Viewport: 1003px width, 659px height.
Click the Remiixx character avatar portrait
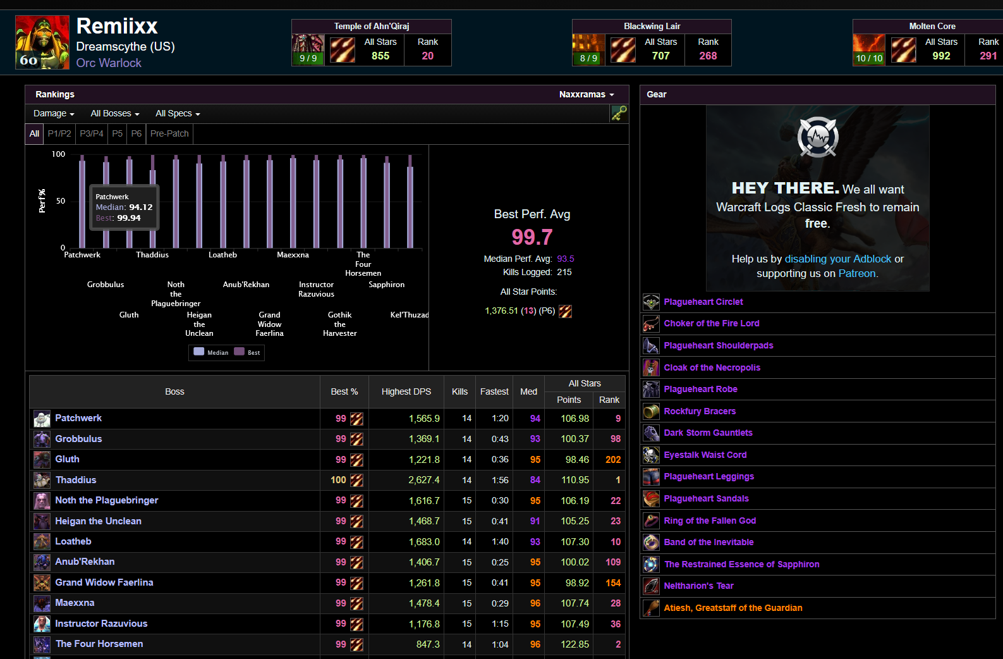coord(42,42)
